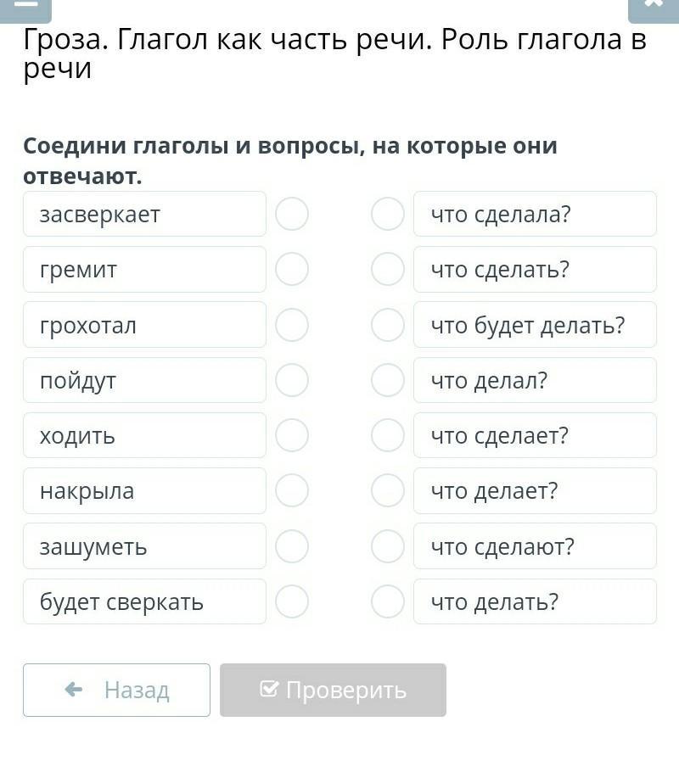Screen dimensions: 679x783
Task: Click the что сделает? answer box
Action: click(535, 435)
